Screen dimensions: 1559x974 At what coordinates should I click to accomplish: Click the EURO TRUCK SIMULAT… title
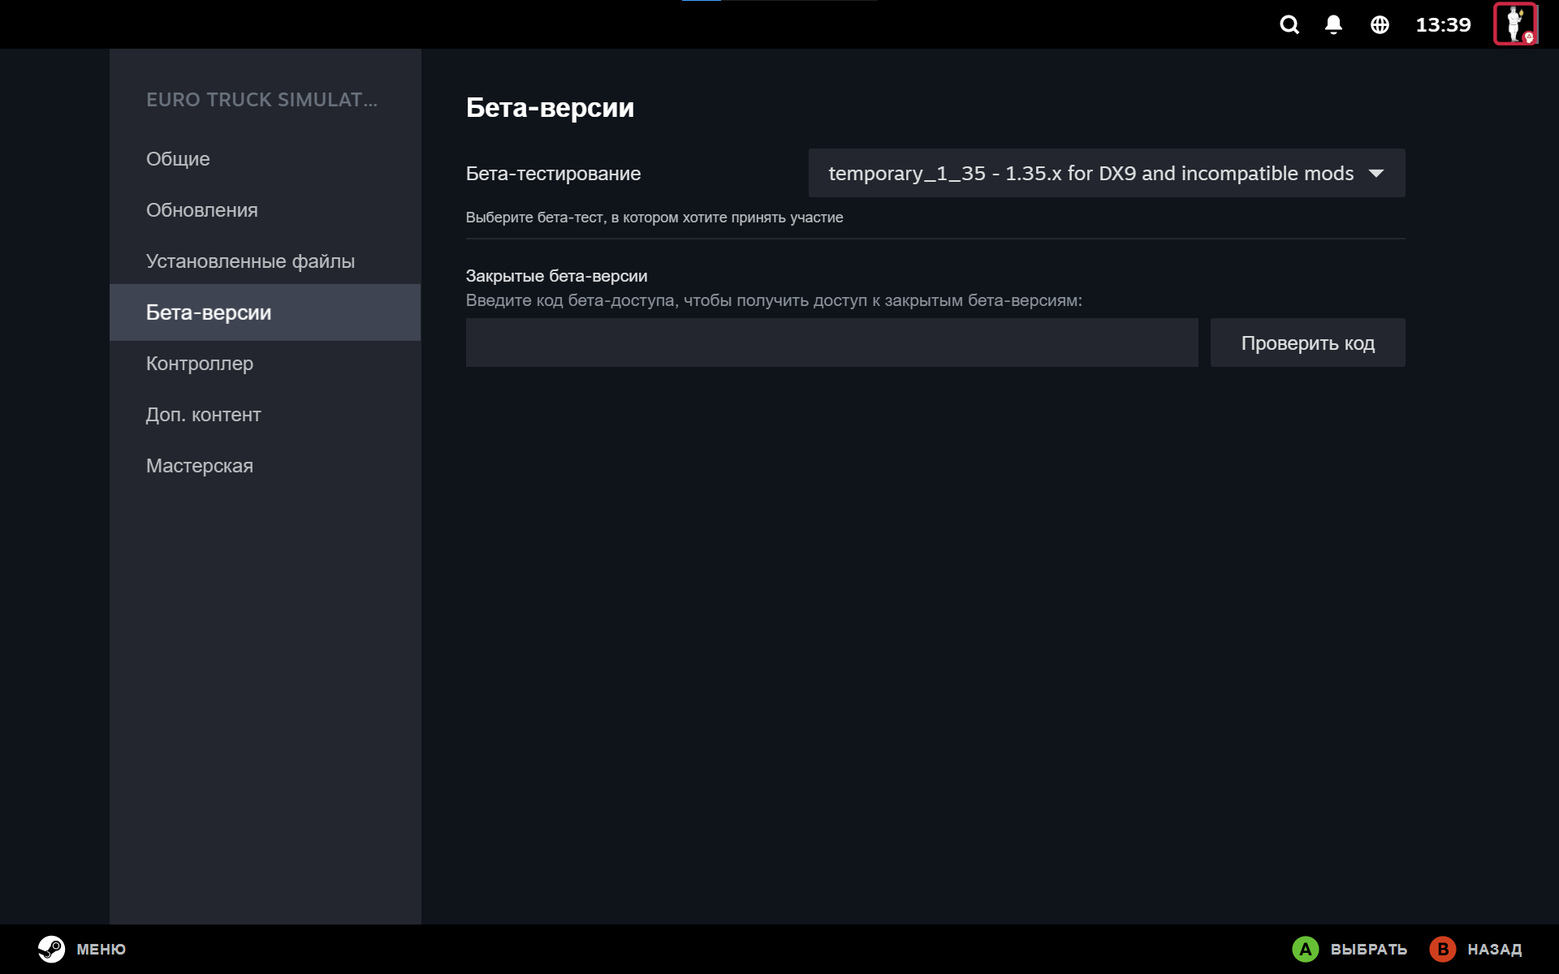(x=261, y=100)
